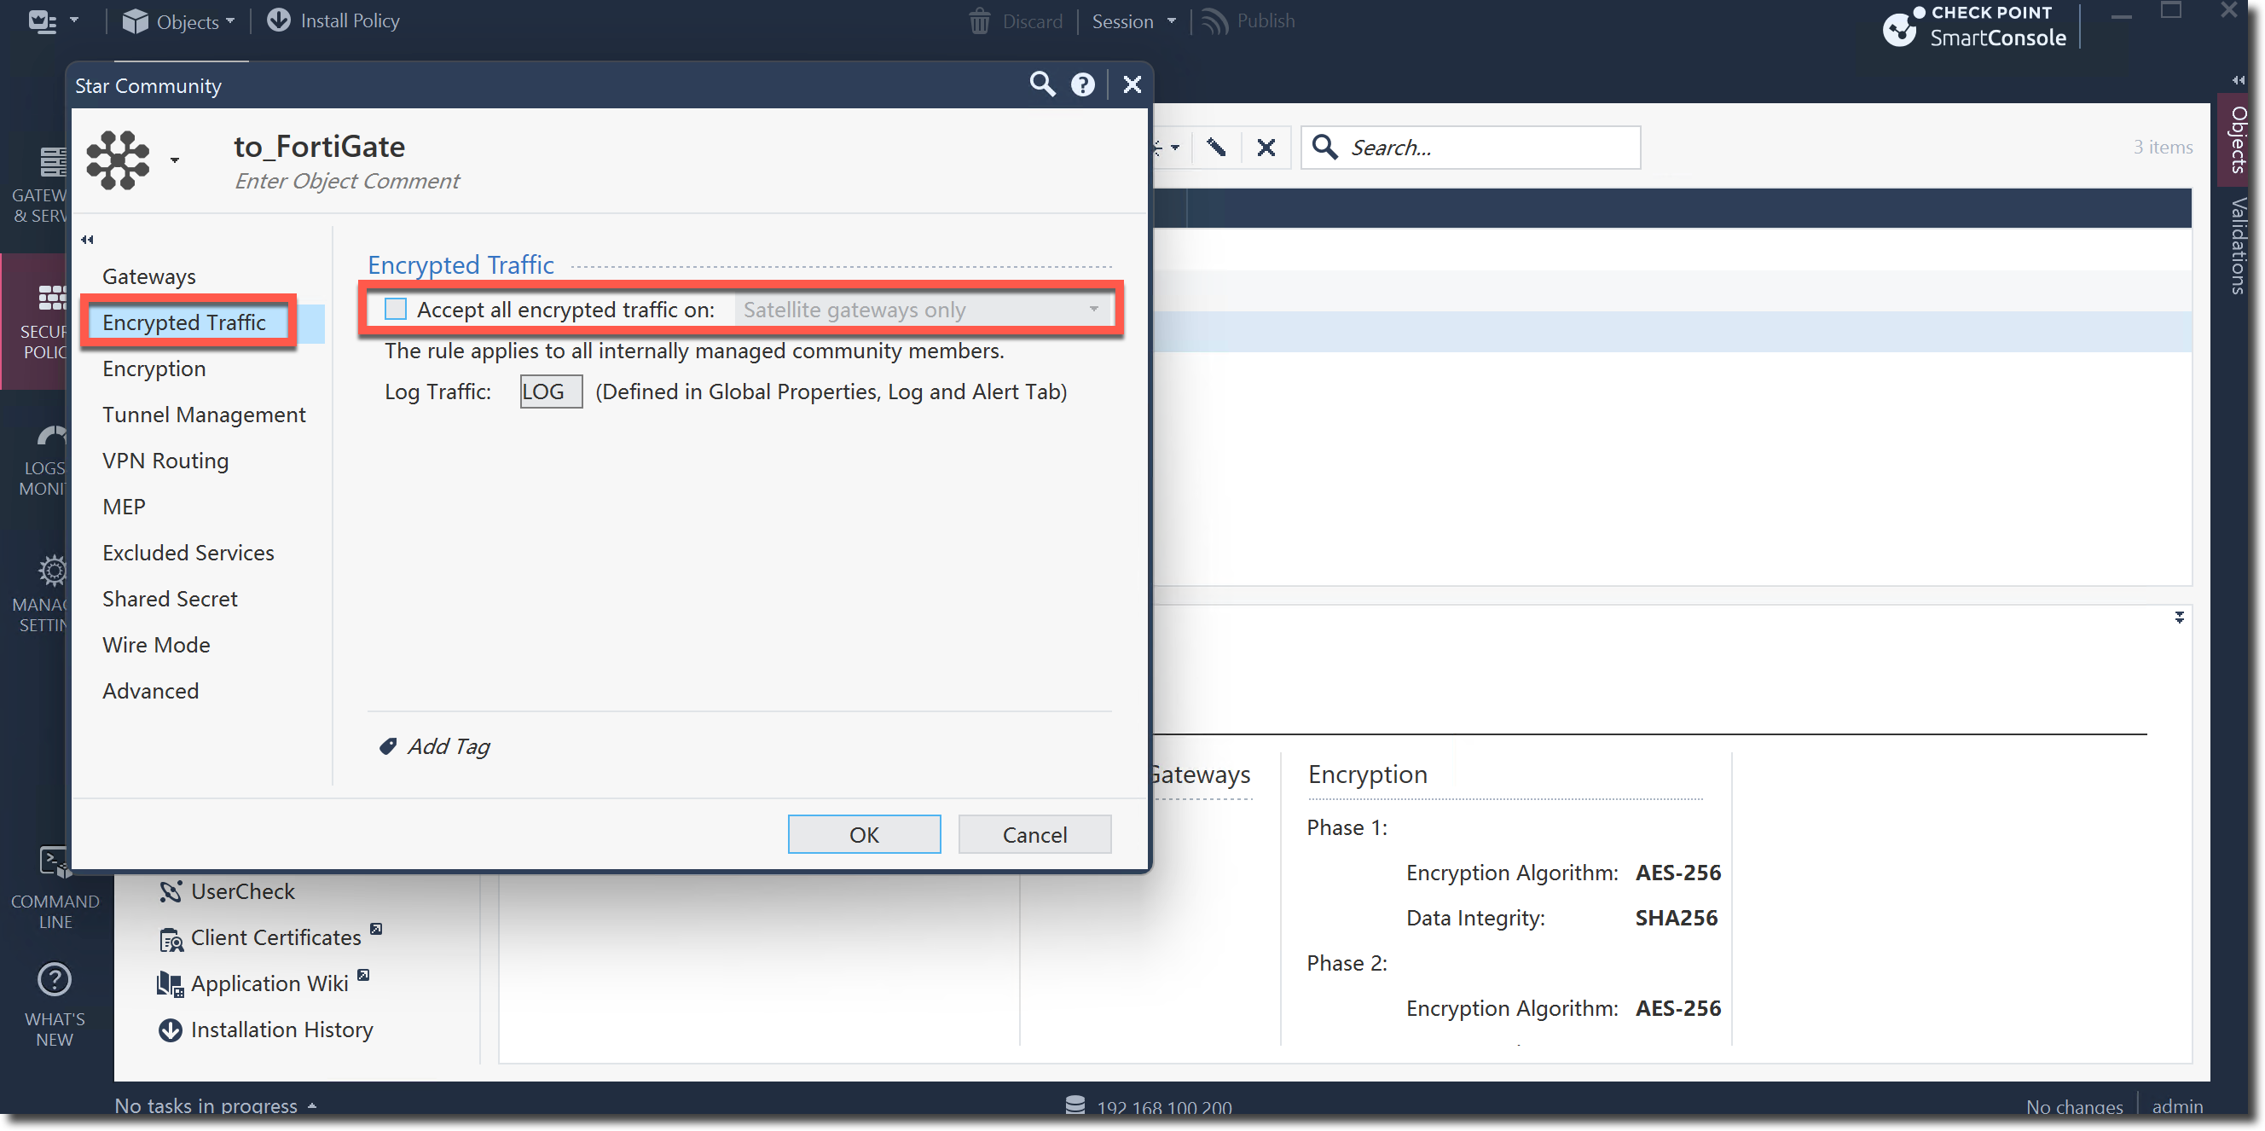Expand the Session dropdown menu
Image resolution: width=2265 pixels, height=1131 pixels.
point(1132,21)
